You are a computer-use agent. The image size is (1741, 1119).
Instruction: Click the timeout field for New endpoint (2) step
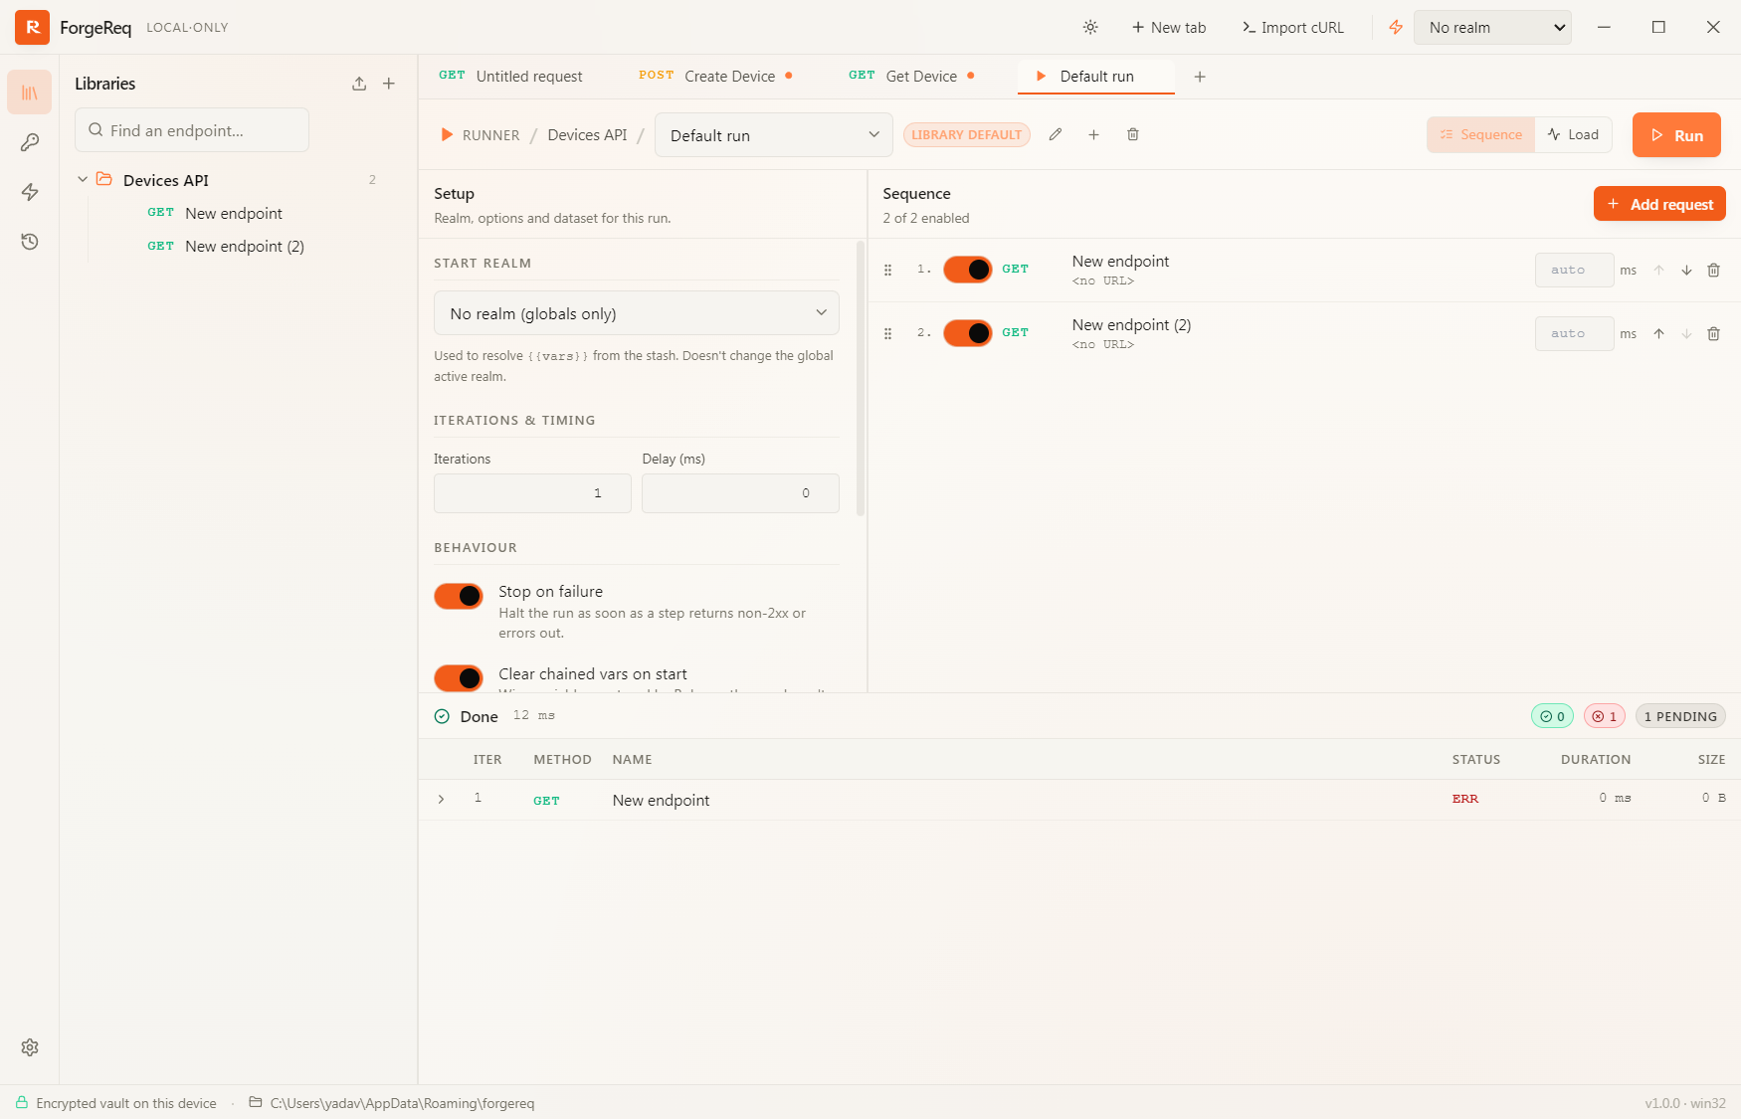coord(1575,333)
